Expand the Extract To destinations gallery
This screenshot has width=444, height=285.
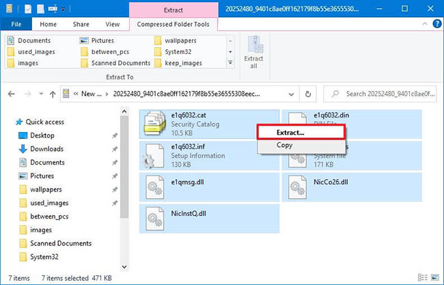(230, 63)
